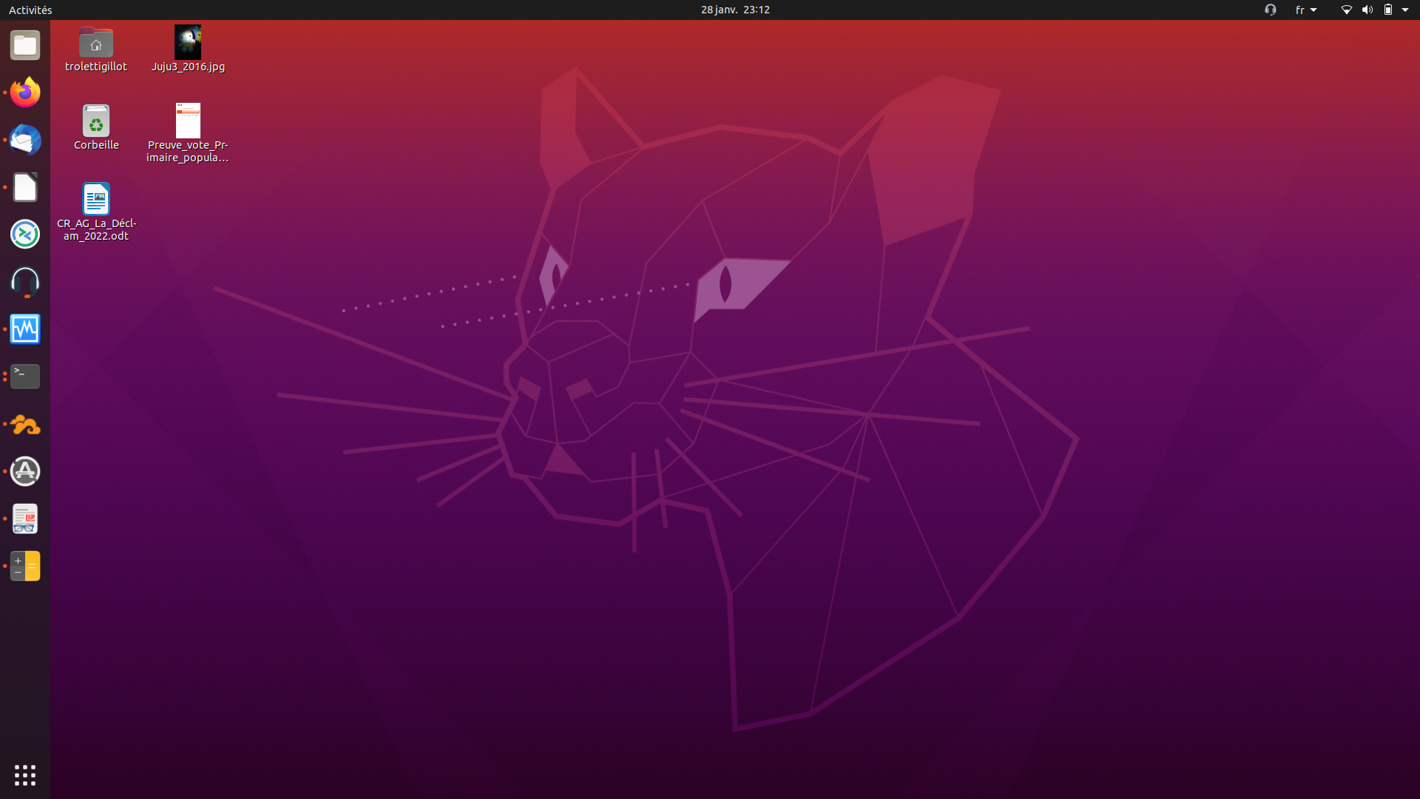Image resolution: width=1420 pixels, height=799 pixels.
Task: Open the system monitor graph app in dock
Action: click(x=25, y=329)
